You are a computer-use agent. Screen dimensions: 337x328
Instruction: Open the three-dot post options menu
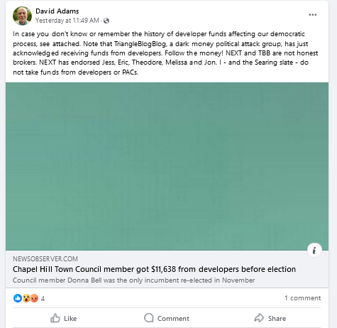[313, 15]
